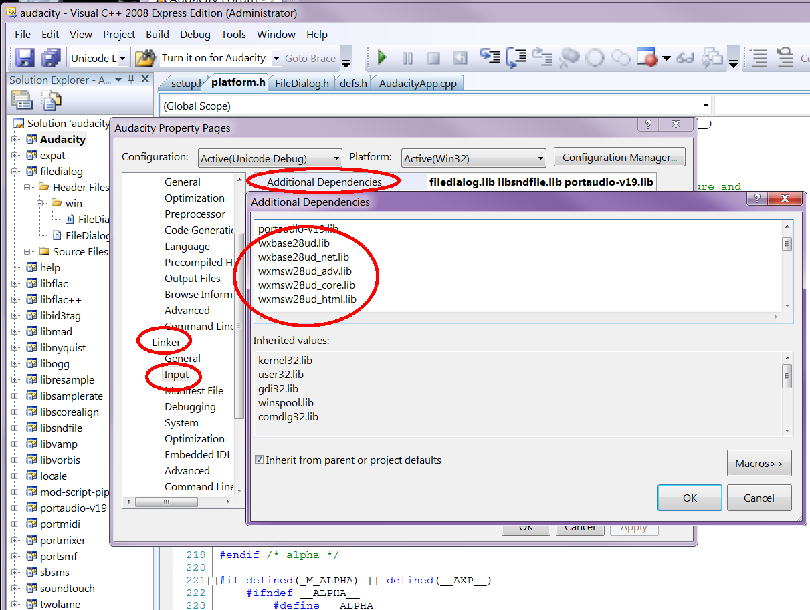This screenshot has width=810, height=610.
Task: Select Manifest File in property tree
Action: coord(194,391)
